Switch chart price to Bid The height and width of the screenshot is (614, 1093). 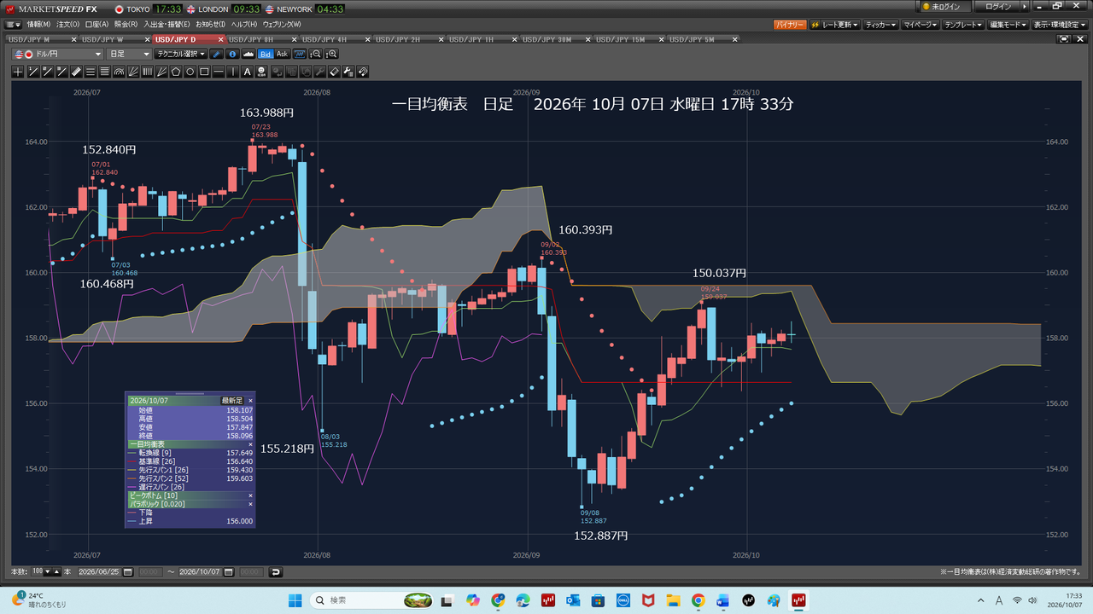tap(266, 54)
